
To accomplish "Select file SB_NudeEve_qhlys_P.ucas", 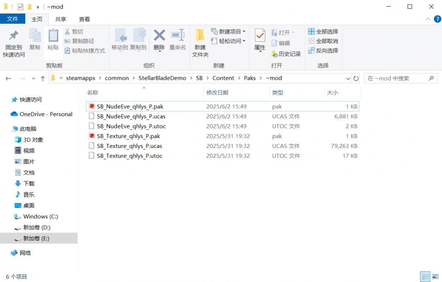I will 222,116.
